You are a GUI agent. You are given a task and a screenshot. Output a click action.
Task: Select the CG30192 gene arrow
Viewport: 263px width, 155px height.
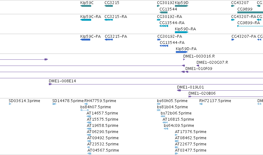click(158, 6)
